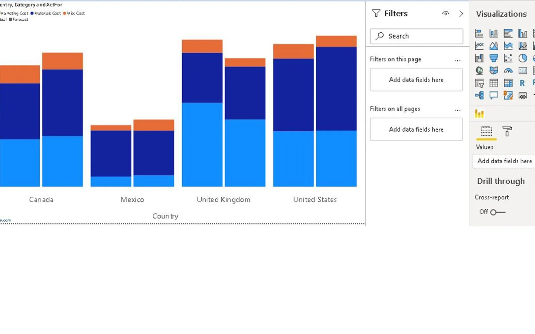Select the stacked column chart visual

pos(494,33)
